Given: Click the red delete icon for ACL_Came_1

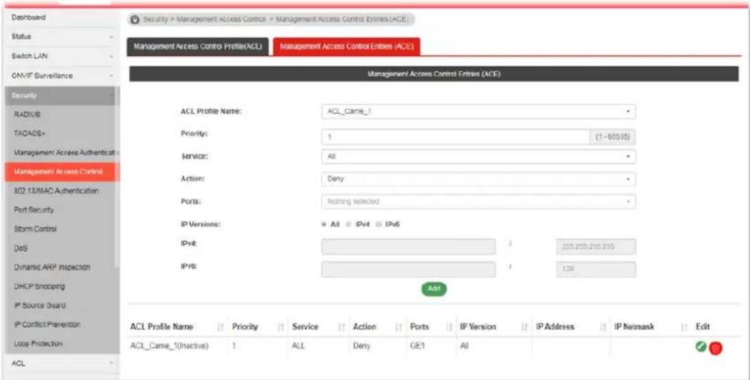Looking at the screenshot, I should [x=716, y=348].
